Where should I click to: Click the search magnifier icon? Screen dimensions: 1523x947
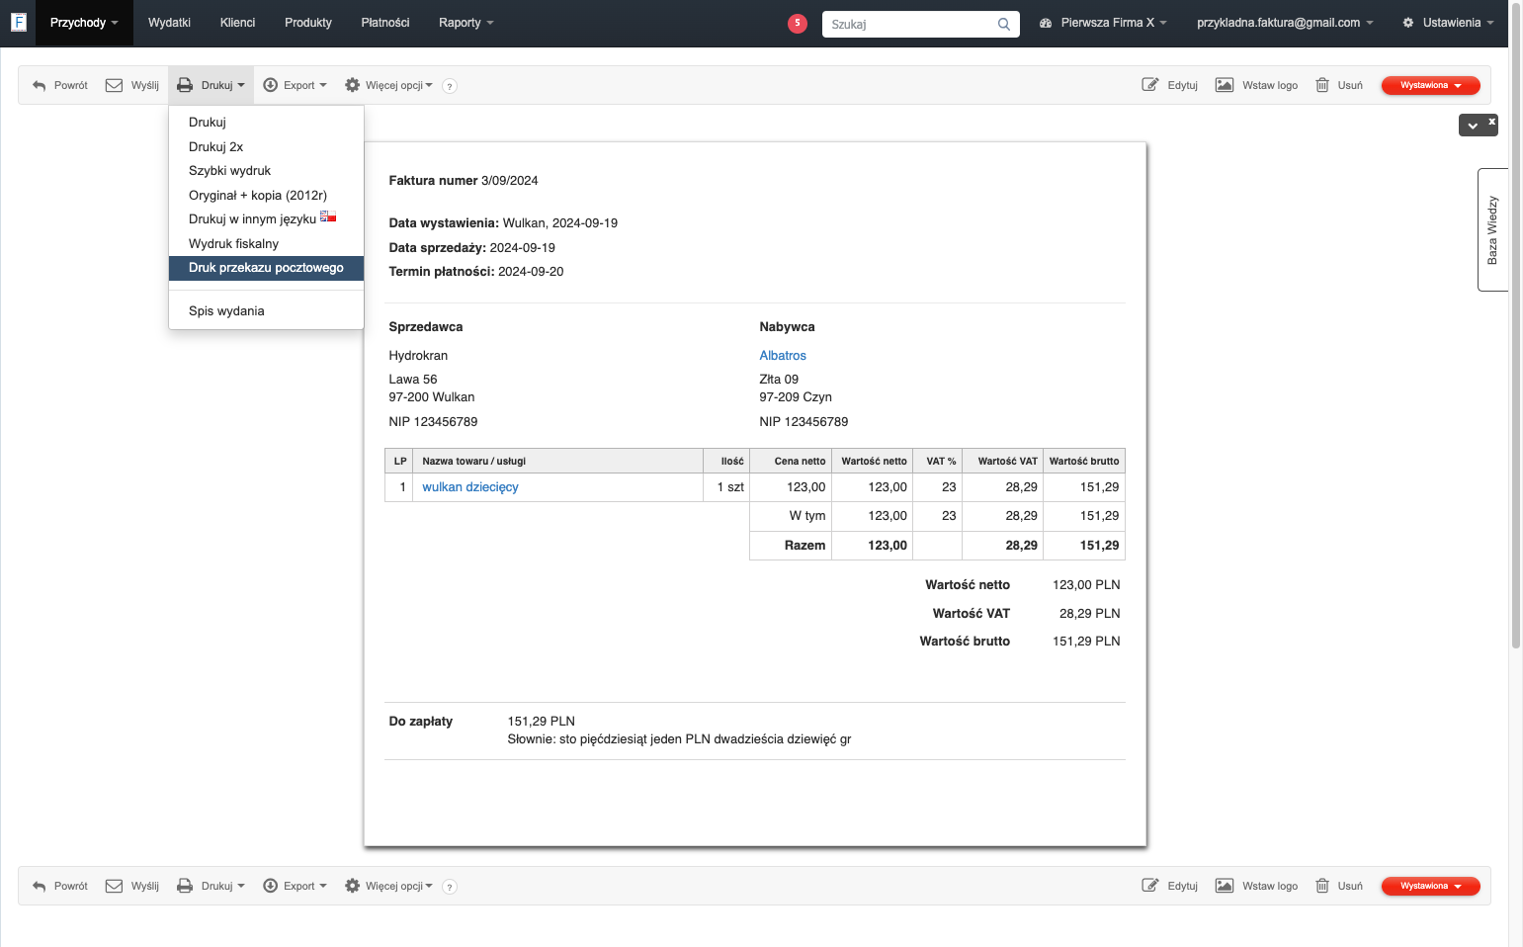click(1004, 25)
